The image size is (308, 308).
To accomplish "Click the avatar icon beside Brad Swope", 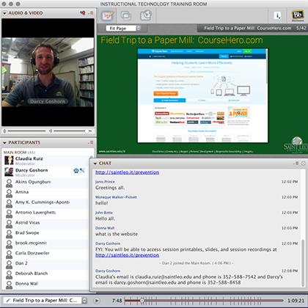I will (9, 234).
